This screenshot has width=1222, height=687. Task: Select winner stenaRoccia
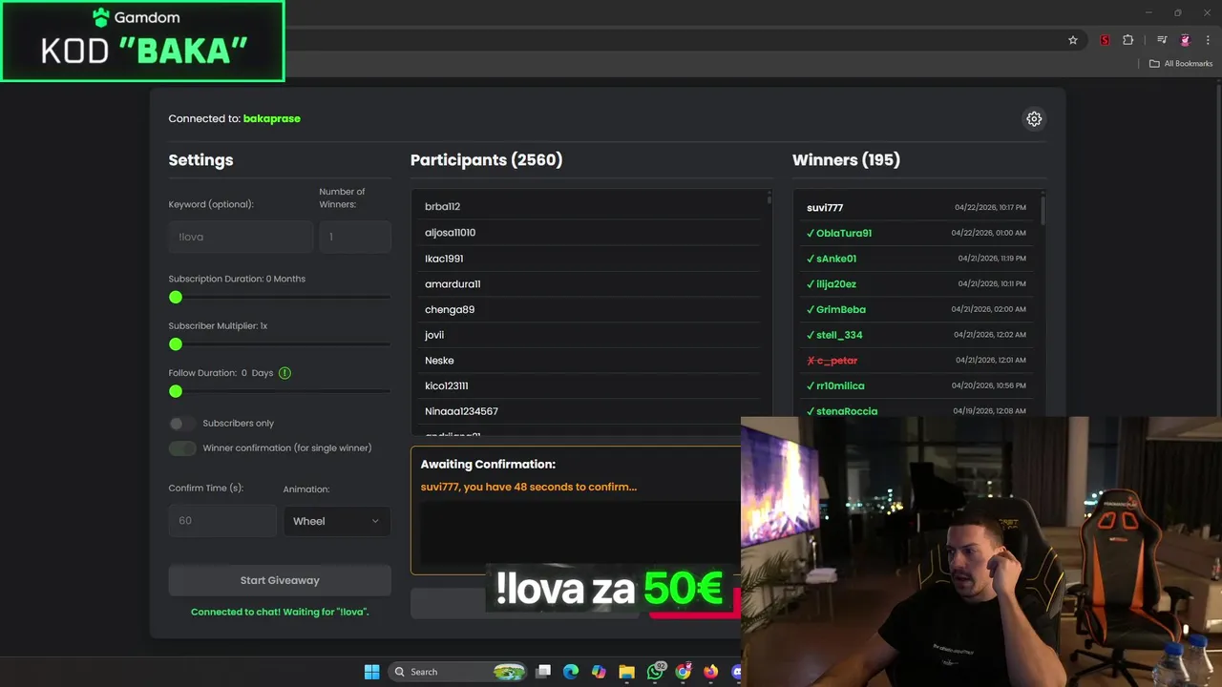[x=916, y=409]
